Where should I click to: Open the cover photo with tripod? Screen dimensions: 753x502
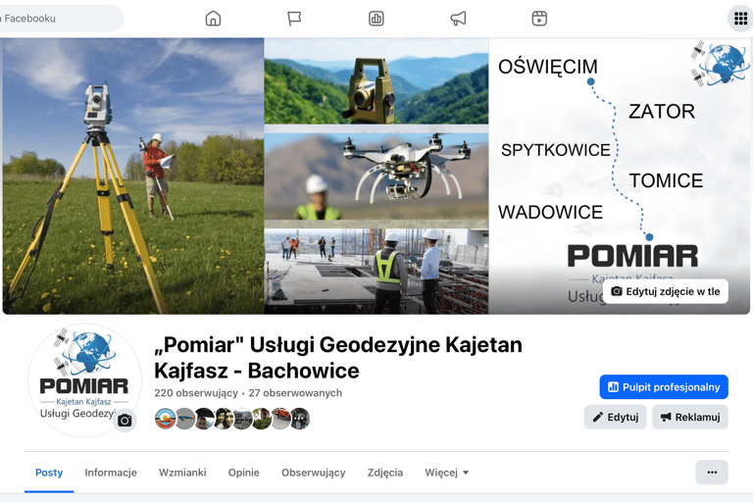[376, 176]
